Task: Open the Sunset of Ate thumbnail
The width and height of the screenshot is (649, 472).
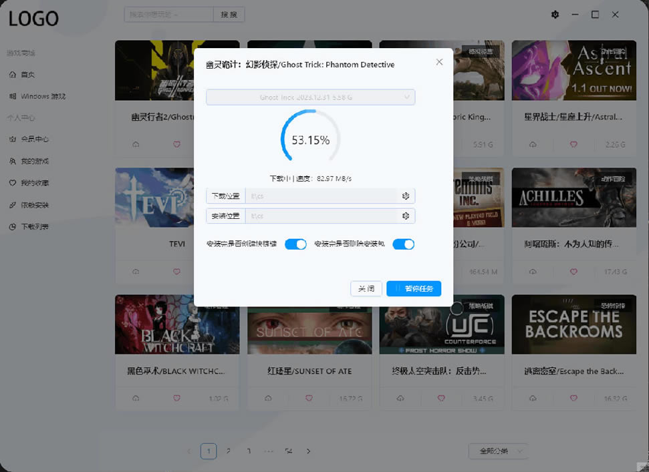Action: click(309, 330)
